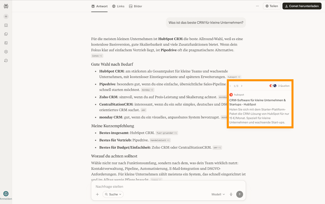
Task: Click the bold 'Zoho CRM' bullet label
Action: pyautogui.click(x=108, y=97)
